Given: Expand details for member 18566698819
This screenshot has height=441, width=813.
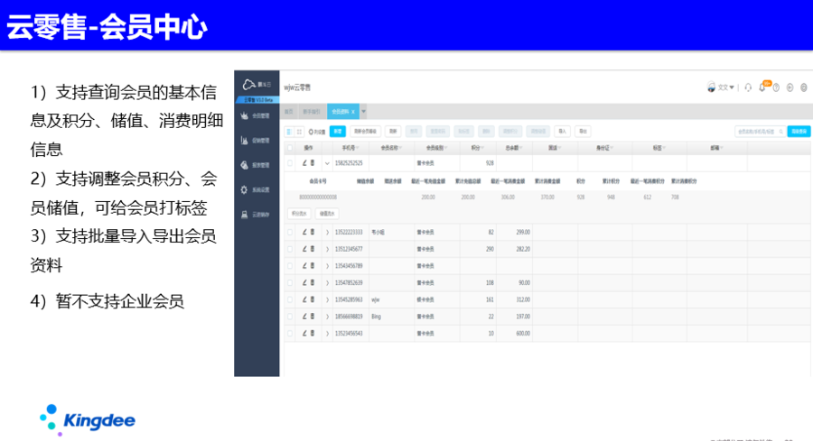Looking at the screenshot, I should coord(327,317).
